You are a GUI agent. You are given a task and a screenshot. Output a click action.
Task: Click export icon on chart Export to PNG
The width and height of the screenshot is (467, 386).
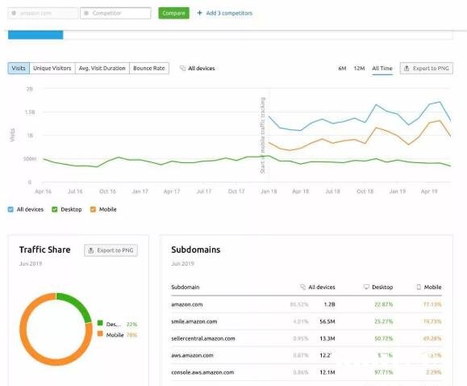tap(407, 69)
